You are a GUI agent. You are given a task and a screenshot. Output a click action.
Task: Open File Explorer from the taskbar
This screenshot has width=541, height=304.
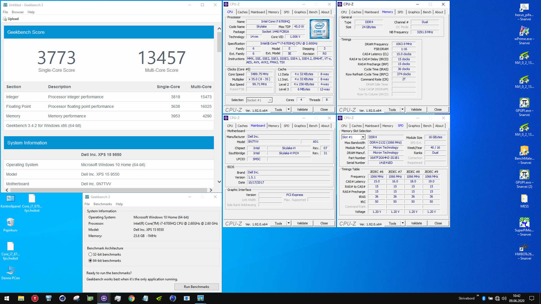pyautogui.click(x=21, y=298)
